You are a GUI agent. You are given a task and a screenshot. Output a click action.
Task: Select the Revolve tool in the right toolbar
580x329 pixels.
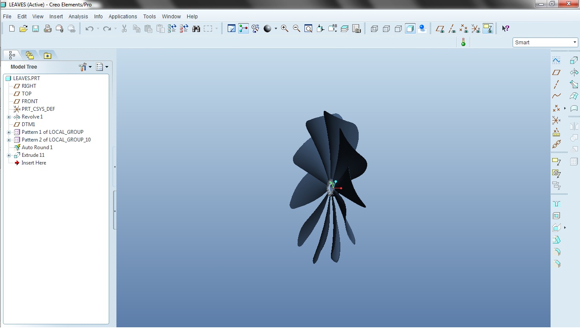(x=574, y=72)
